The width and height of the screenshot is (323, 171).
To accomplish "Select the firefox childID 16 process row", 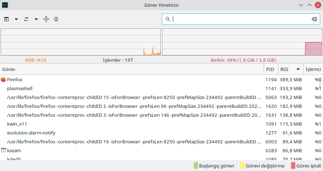I will pyautogui.click(x=161, y=142).
